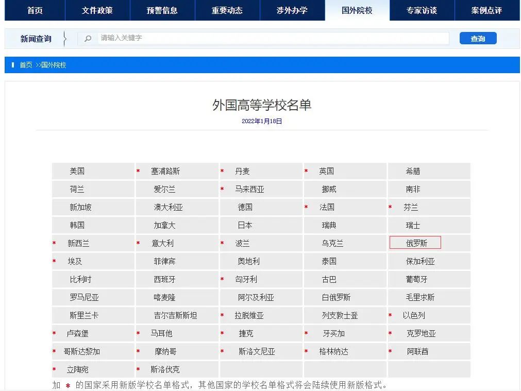Select the 国外院校 tab
The width and height of the screenshot is (521, 391).
357,10
